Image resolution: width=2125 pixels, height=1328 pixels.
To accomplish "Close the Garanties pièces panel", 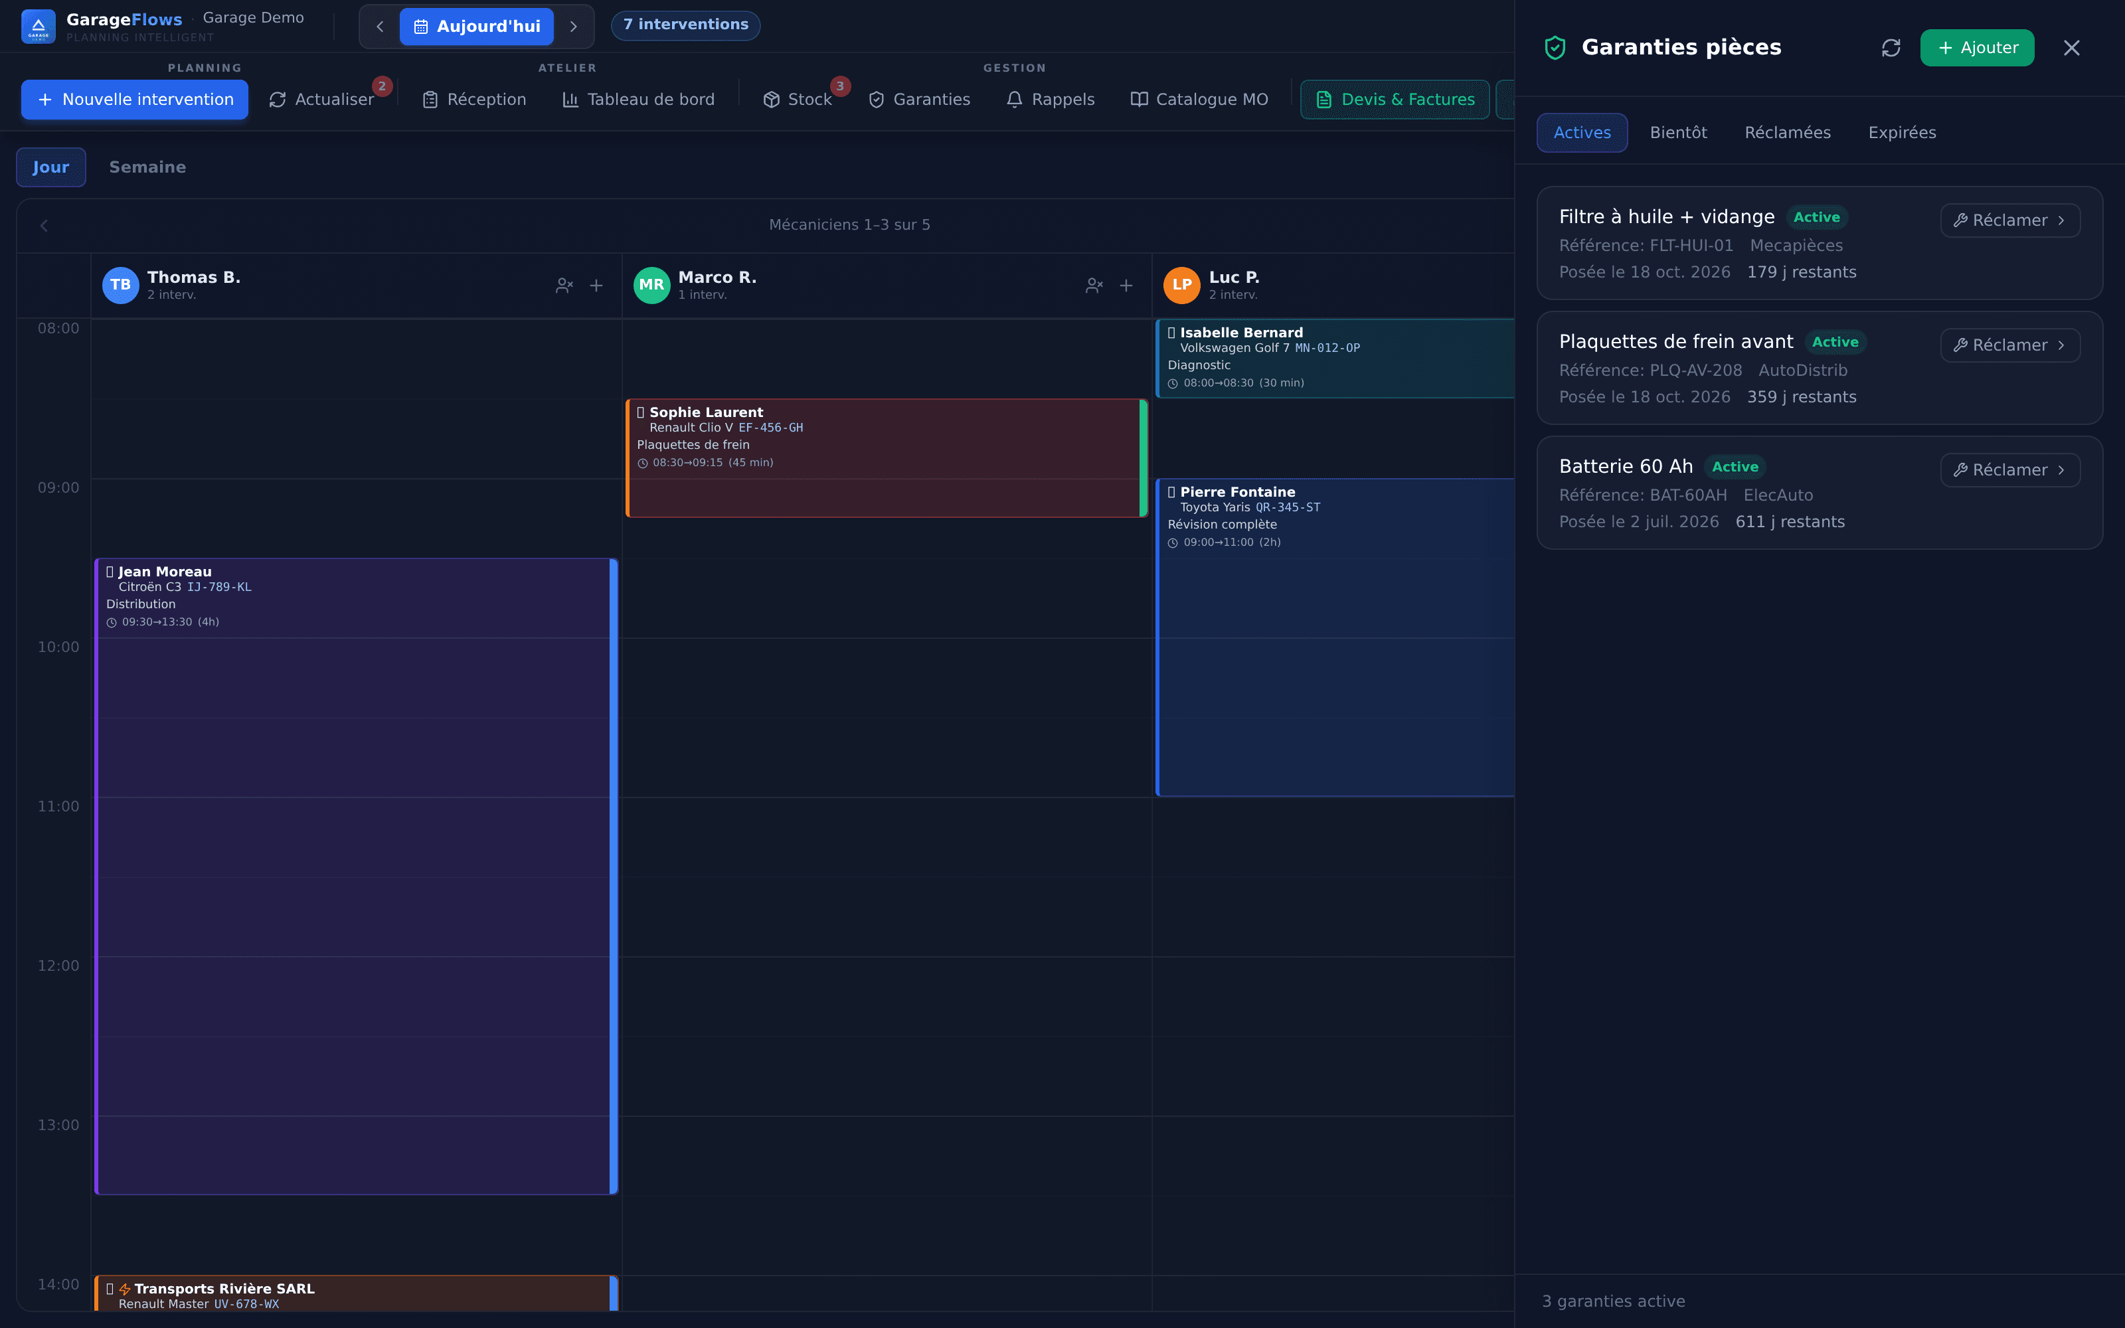I will pos(2071,47).
